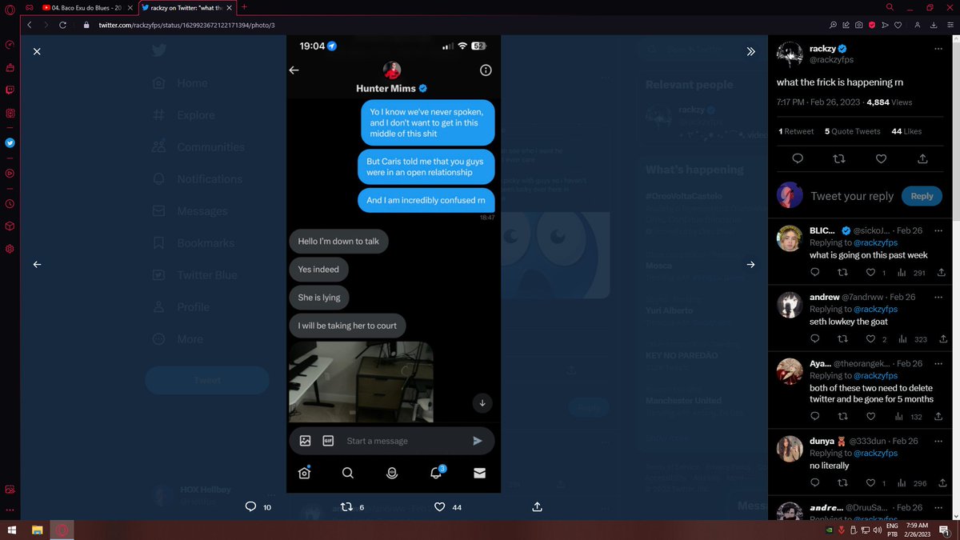Click the browser back button
The width and height of the screenshot is (960, 540).
click(x=29, y=25)
